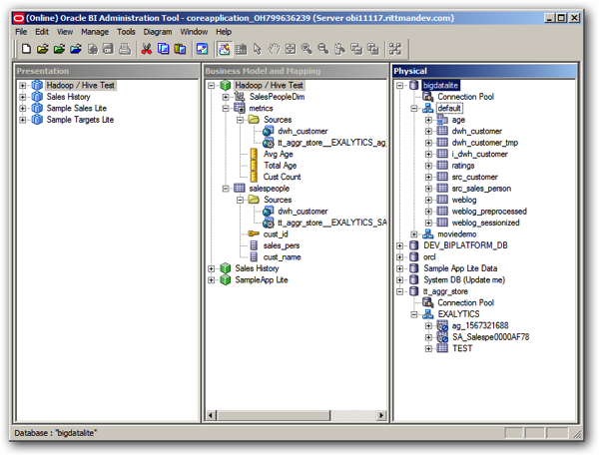Collapse the tt_aggr_store database node
The height and width of the screenshot is (456, 599).
[399, 291]
